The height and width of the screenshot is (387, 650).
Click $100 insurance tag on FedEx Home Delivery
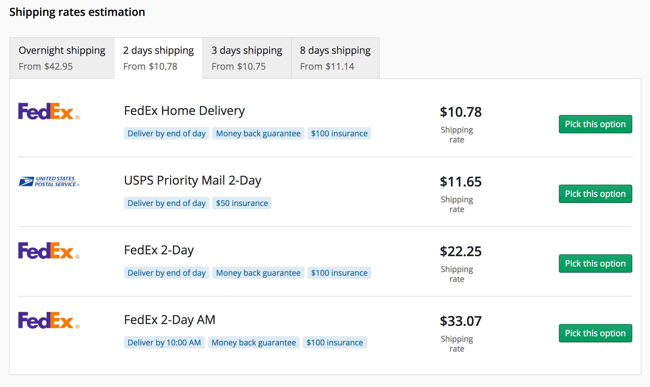coord(339,133)
